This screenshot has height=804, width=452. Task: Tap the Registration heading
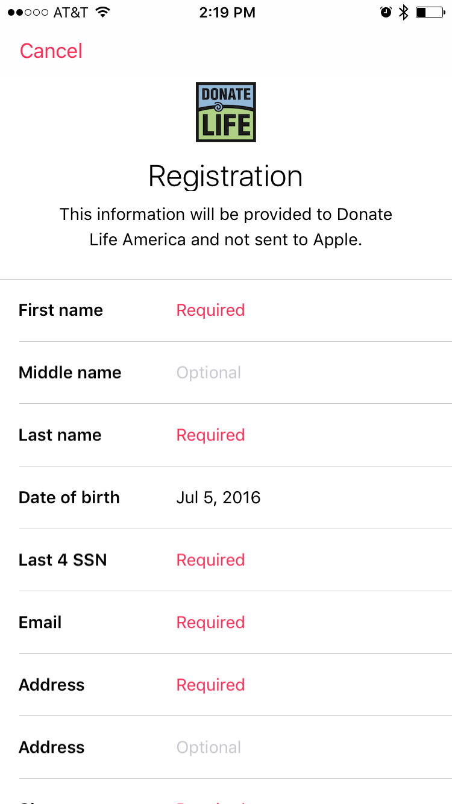point(225,177)
